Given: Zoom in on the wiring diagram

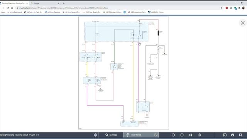Looking at the screenshot, I should (182, 135).
